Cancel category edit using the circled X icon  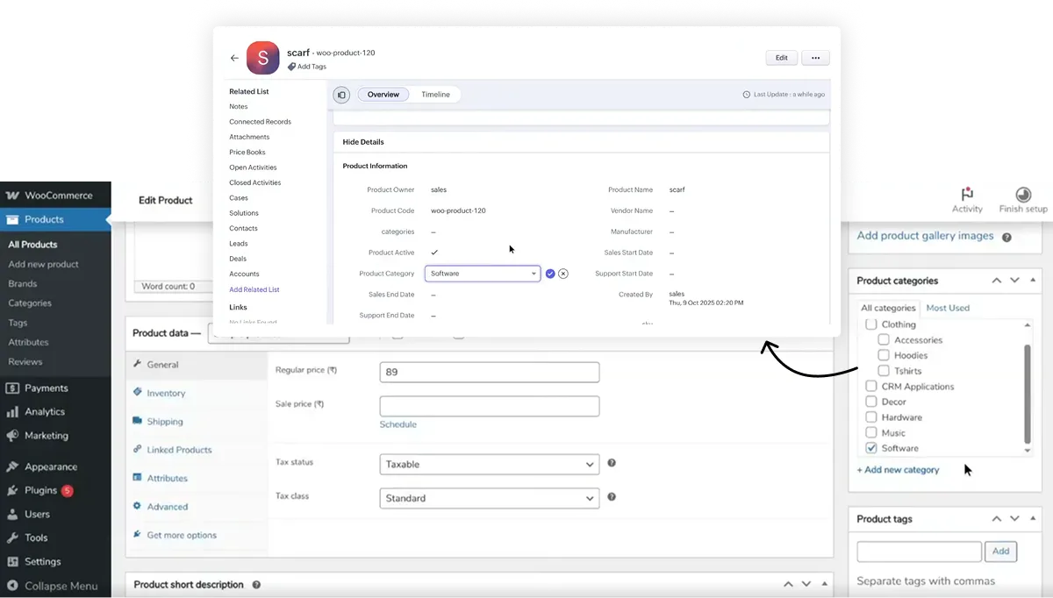pos(563,274)
